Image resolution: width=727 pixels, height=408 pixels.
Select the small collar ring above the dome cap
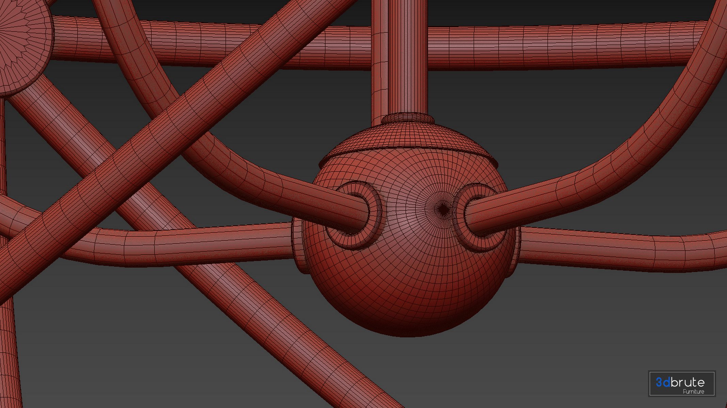tap(408, 119)
